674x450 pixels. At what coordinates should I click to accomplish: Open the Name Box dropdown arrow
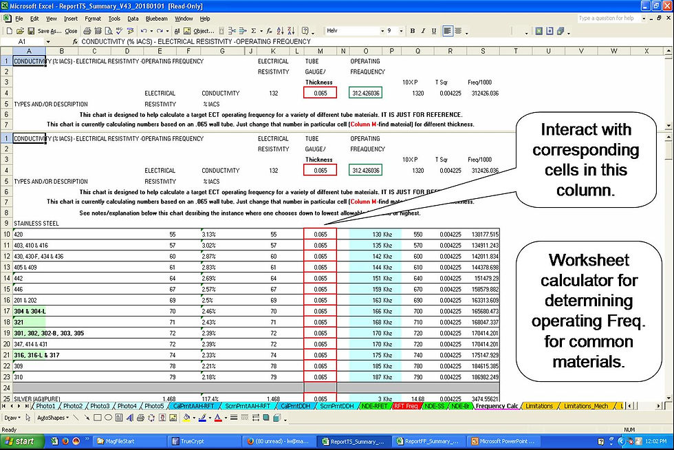[48, 42]
